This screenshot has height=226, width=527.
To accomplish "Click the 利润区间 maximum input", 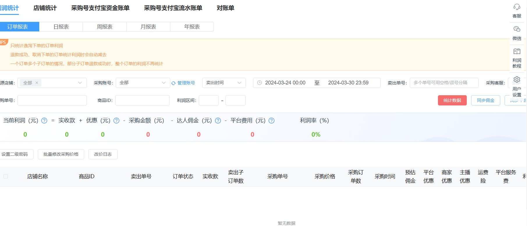I will 235,100.
